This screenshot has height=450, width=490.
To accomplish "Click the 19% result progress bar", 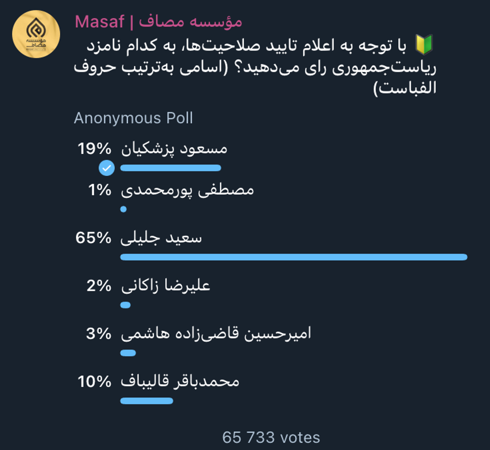I will click(171, 168).
